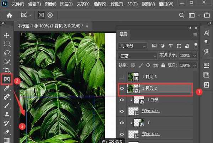Image resolution: width=213 pixels, height=143 pixels.
Task: Click the Home icon in options bar
Action: click(10, 15)
